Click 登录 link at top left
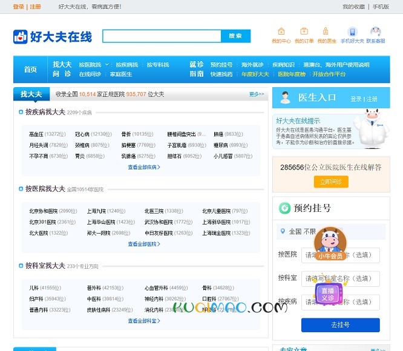 pyautogui.click(x=19, y=7)
